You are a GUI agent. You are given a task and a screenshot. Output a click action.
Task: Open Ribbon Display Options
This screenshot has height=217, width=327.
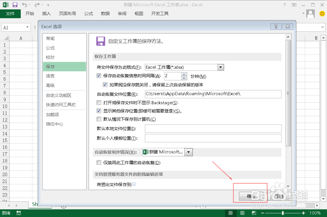click(294, 5)
